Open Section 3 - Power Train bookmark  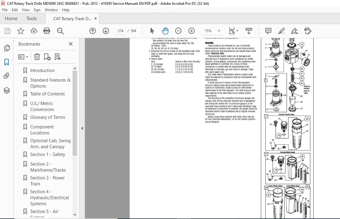[47, 181]
